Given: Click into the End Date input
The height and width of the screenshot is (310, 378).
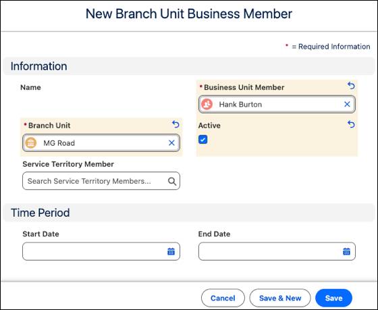Looking at the screenshot, I should click(x=277, y=251).
